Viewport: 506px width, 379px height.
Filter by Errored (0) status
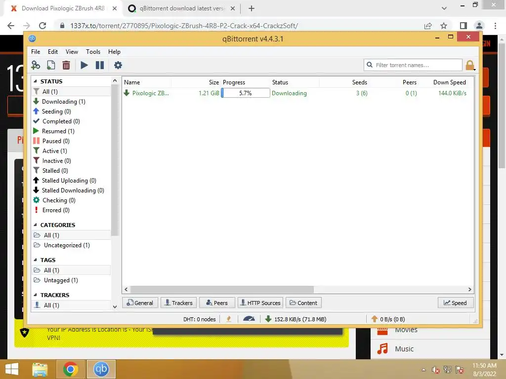coord(51,210)
